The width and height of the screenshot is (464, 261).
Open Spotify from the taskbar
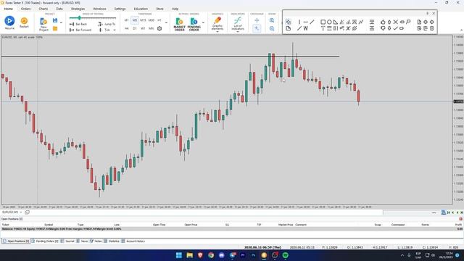[285, 255]
